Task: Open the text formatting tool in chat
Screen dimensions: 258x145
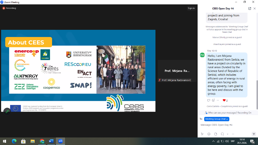Action: 202,134
